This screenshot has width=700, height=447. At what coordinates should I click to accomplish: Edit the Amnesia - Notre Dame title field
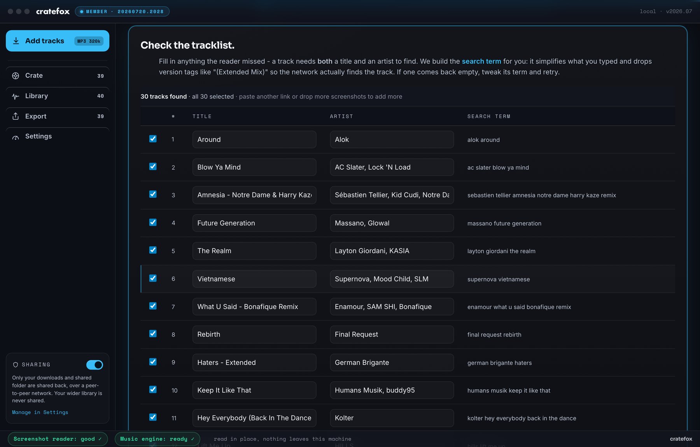click(x=254, y=195)
